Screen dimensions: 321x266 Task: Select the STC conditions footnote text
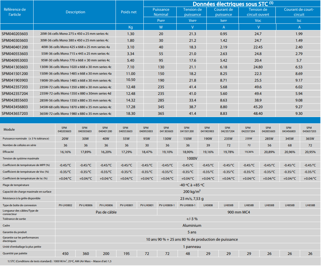(60, 261)
